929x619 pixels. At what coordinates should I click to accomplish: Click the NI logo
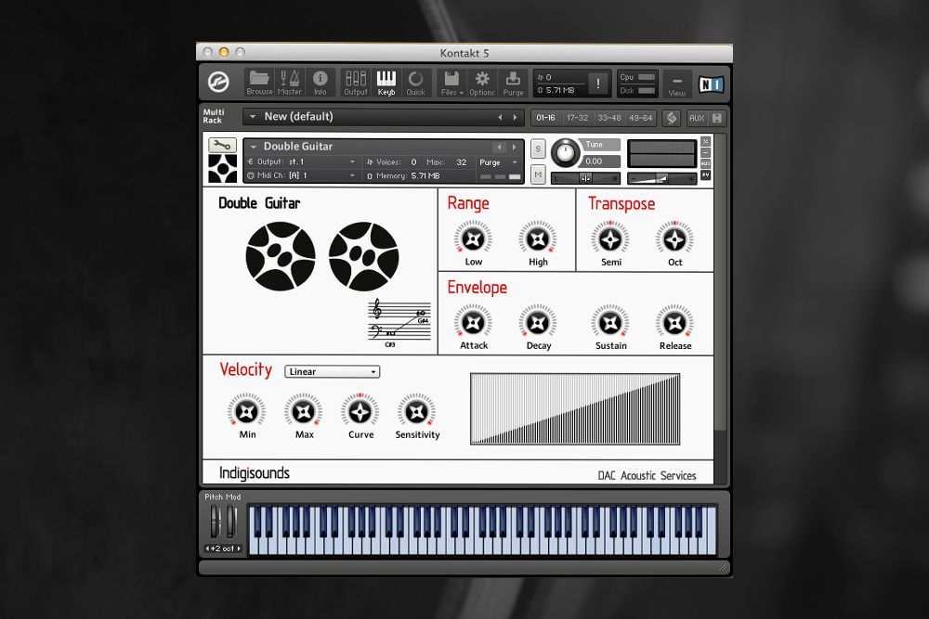point(711,84)
